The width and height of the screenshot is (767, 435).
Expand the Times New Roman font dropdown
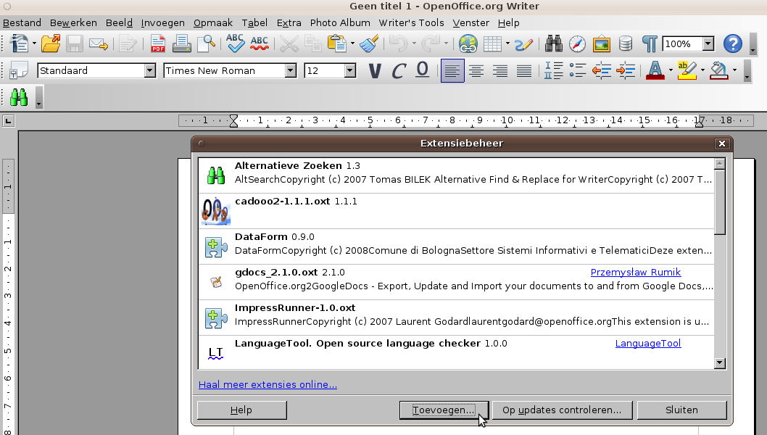(291, 71)
